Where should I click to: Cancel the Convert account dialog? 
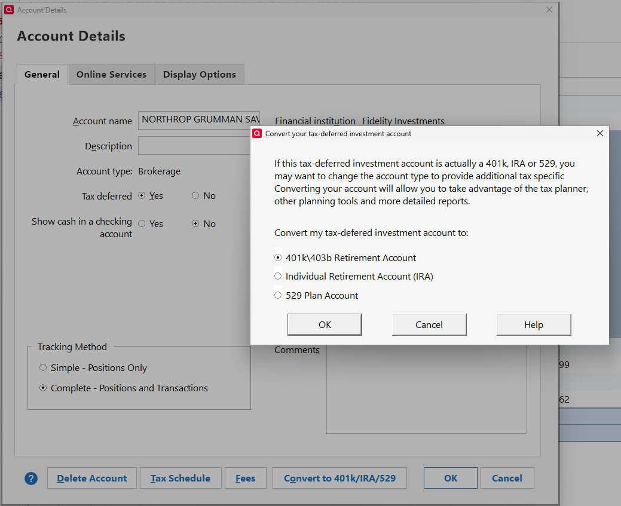point(429,324)
